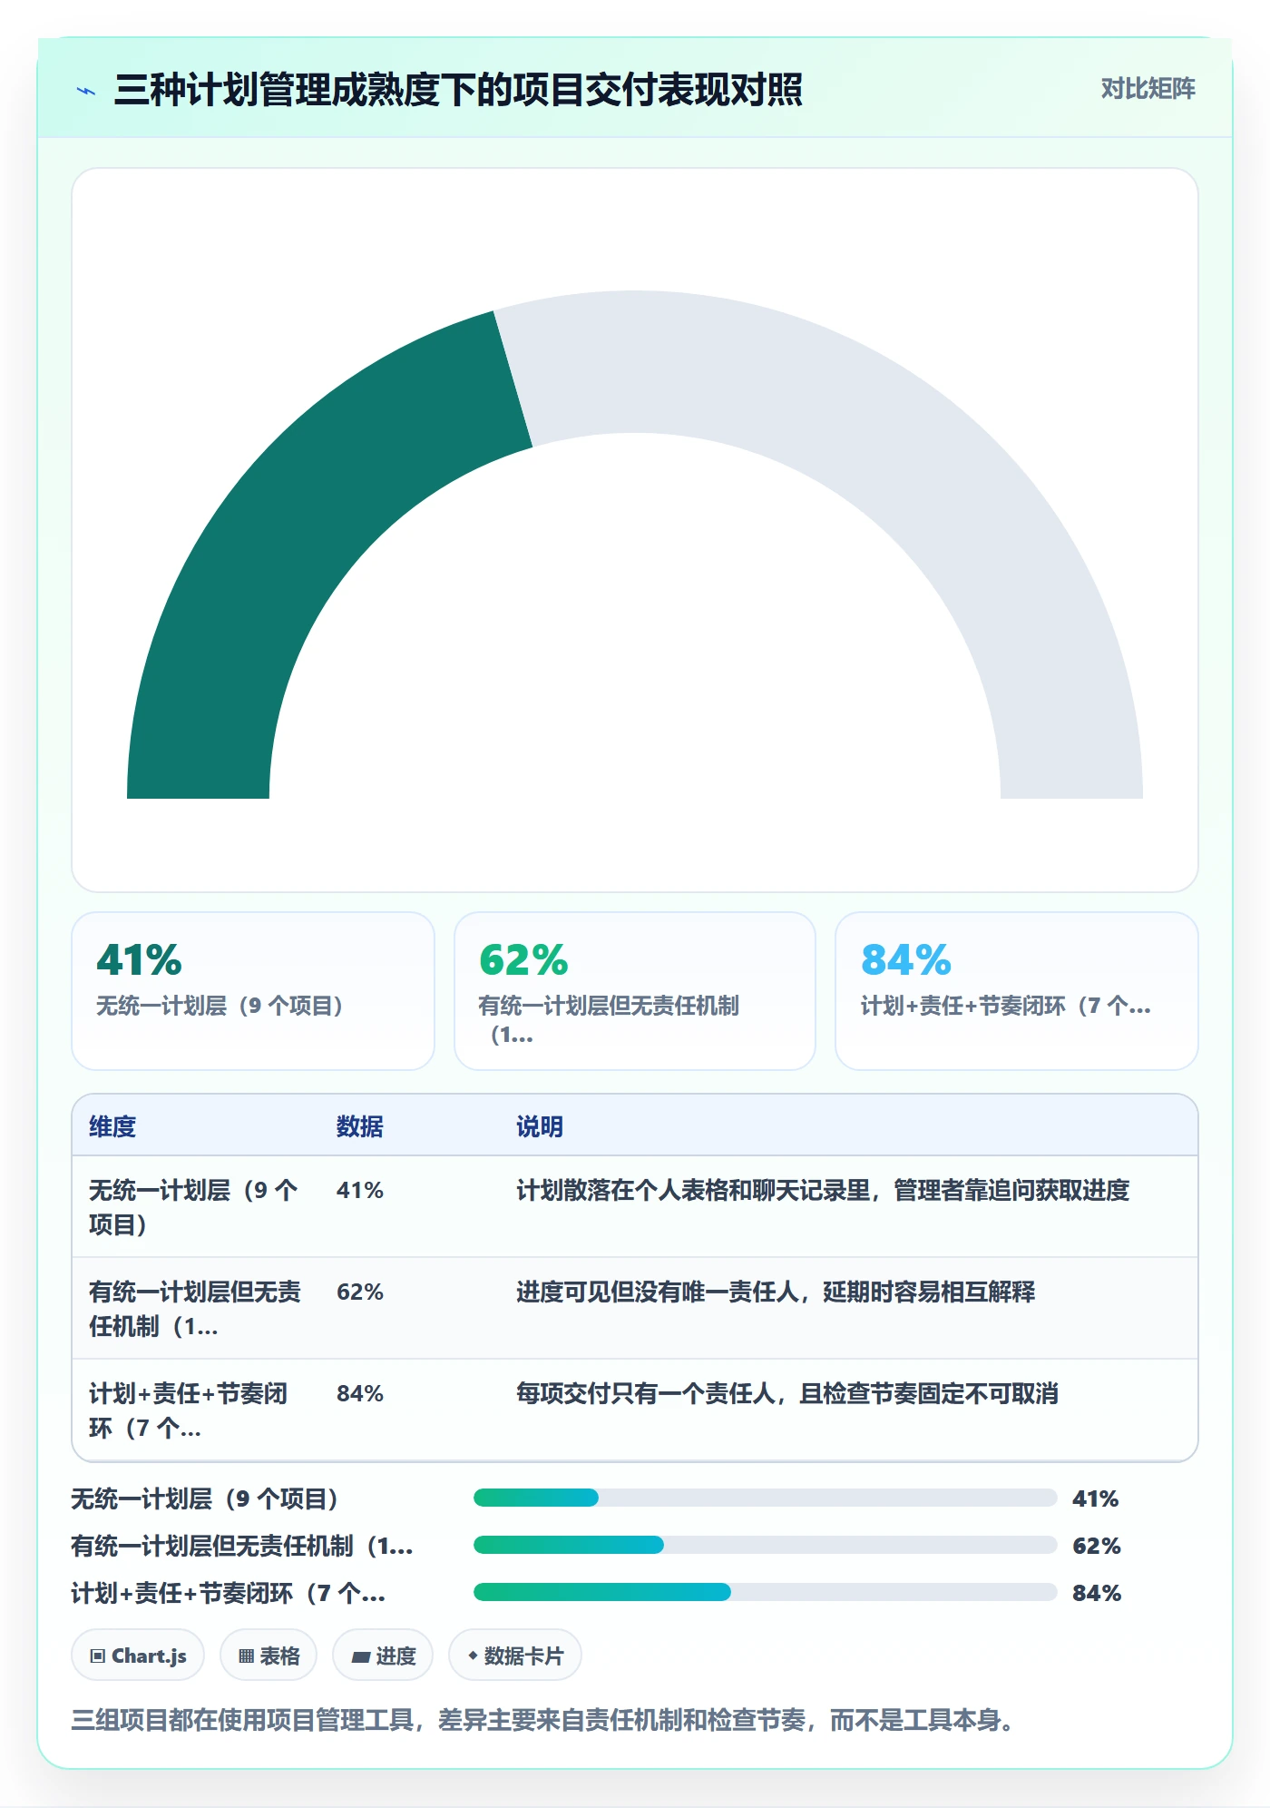Click the 84% value after the progress bar

tap(1097, 1593)
